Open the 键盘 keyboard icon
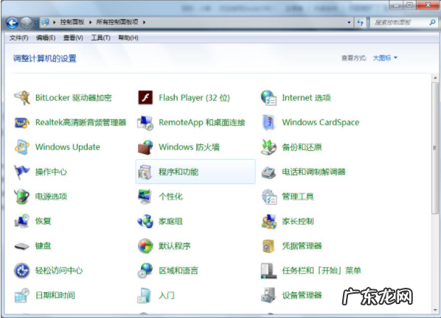The image size is (441, 318). pyautogui.click(x=22, y=246)
